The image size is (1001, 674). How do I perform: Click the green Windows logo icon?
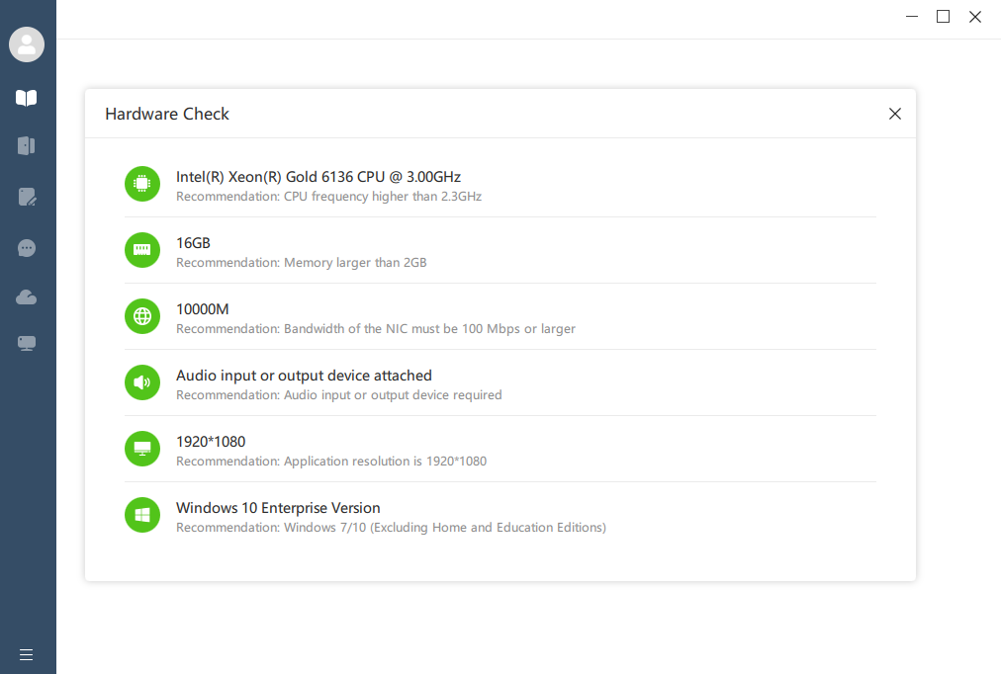coord(142,515)
